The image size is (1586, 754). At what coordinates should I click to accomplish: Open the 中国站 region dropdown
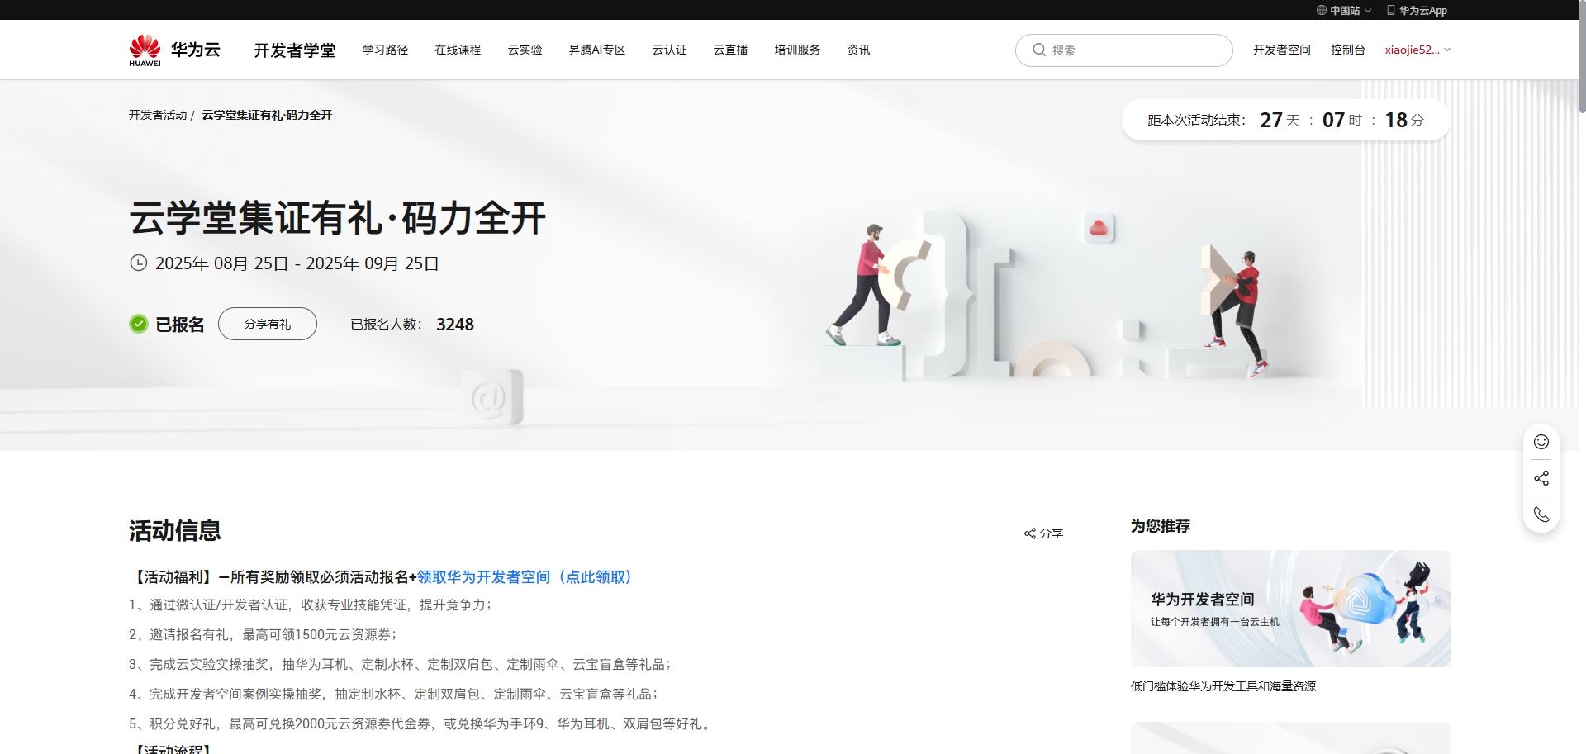click(x=1343, y=10)
